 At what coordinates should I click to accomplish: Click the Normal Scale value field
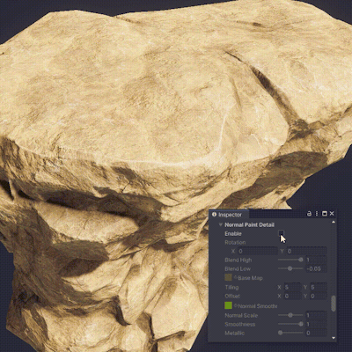316,315
